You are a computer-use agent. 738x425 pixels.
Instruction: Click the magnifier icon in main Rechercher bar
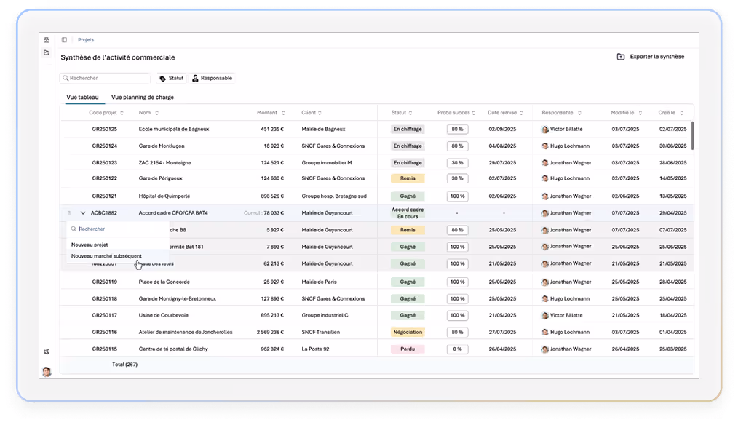(x=66, y=78)
